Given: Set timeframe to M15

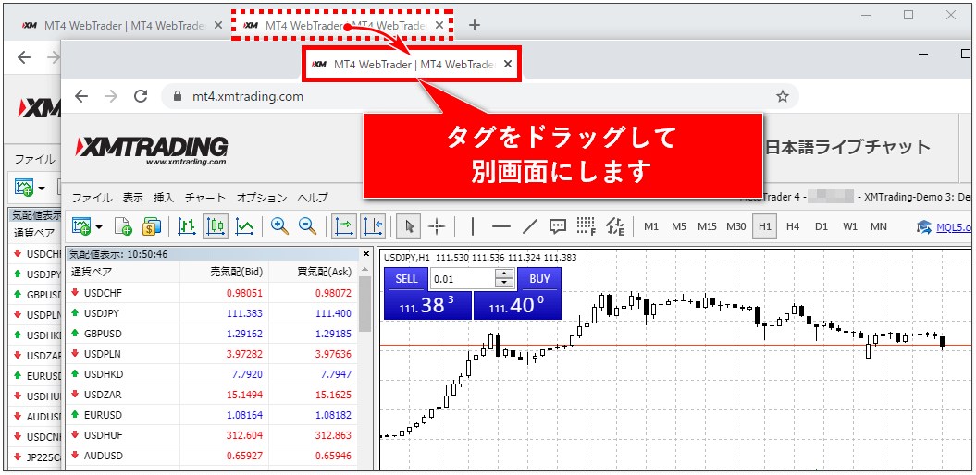Looking at the screenshot, I should tap(707, 226).
